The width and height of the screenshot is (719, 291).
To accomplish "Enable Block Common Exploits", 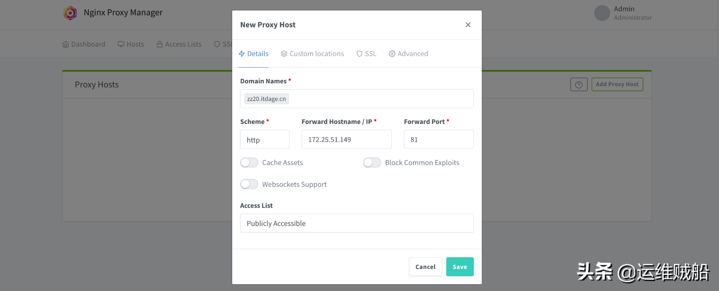I will (x=372, y=162).
